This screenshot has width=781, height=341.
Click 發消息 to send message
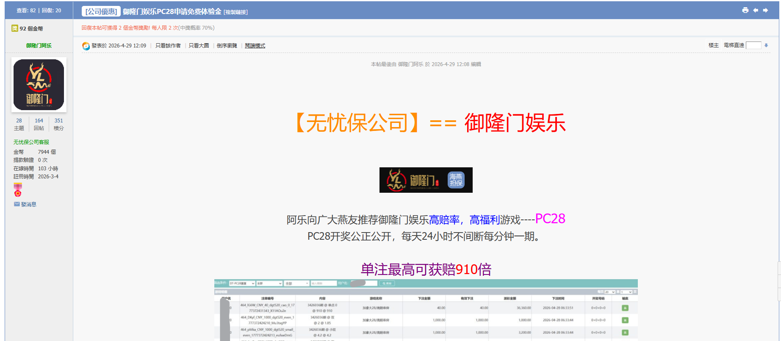click(29, 204)
